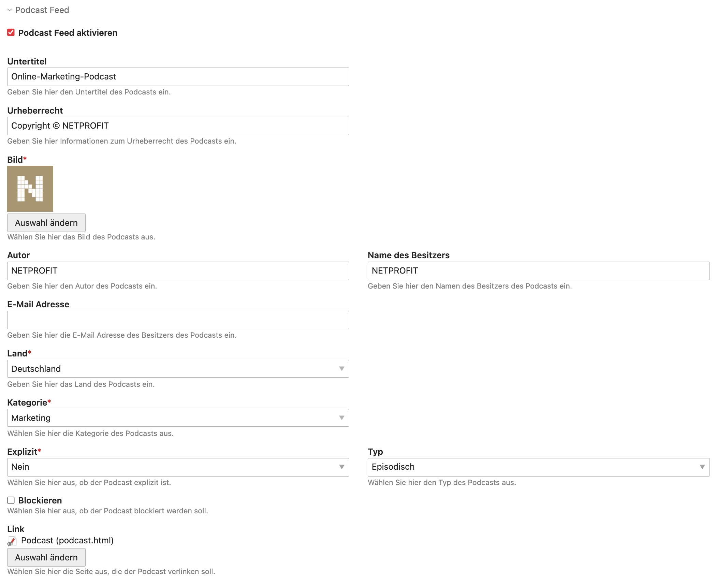Enable the Blockieren checkbox

(x=11, y=500)
